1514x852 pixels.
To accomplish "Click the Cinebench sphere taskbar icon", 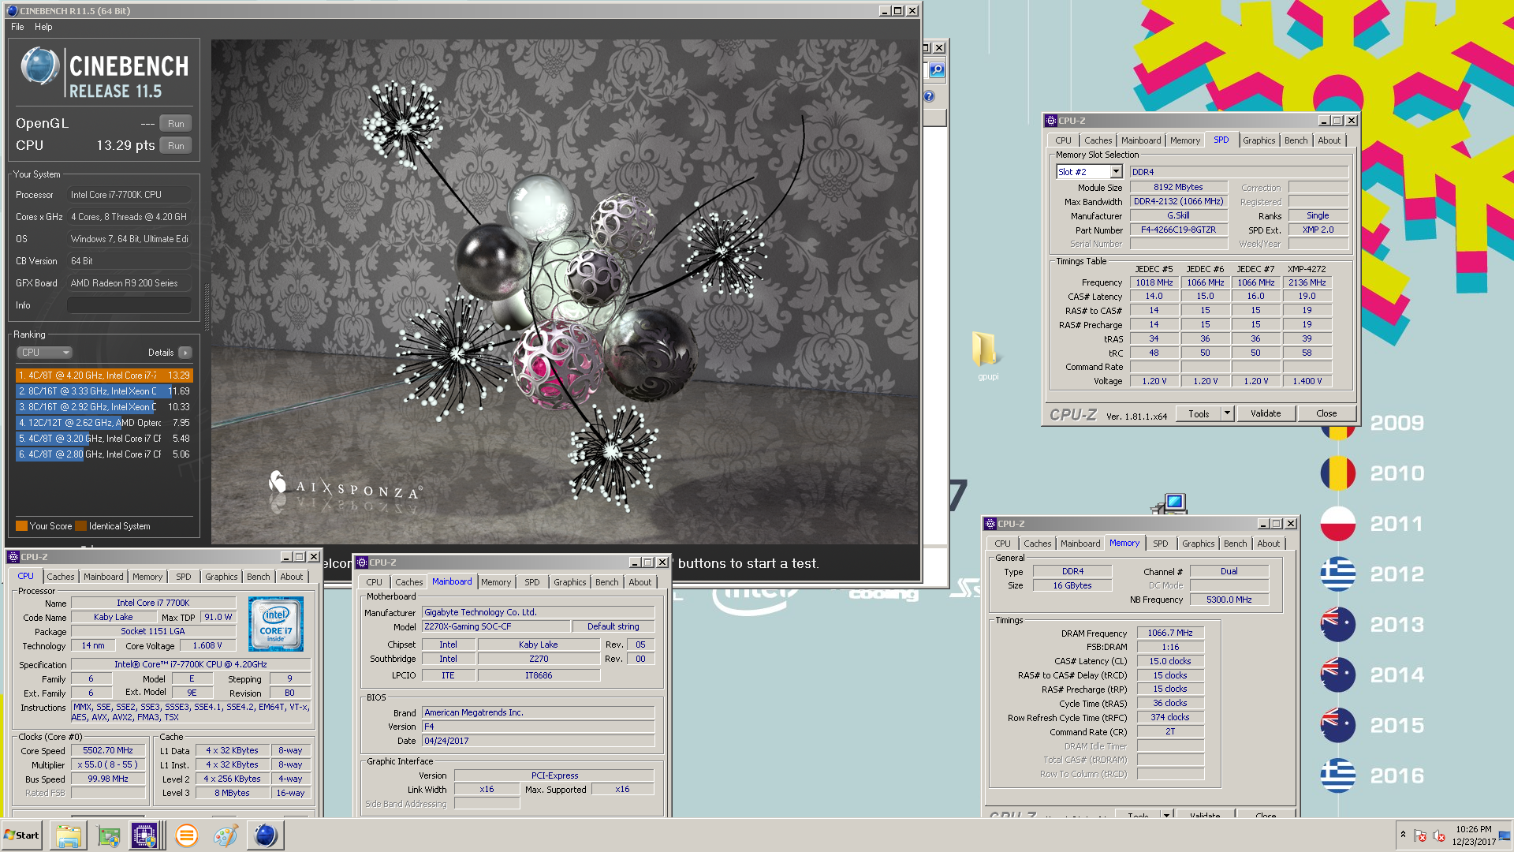I will (266, 835).
